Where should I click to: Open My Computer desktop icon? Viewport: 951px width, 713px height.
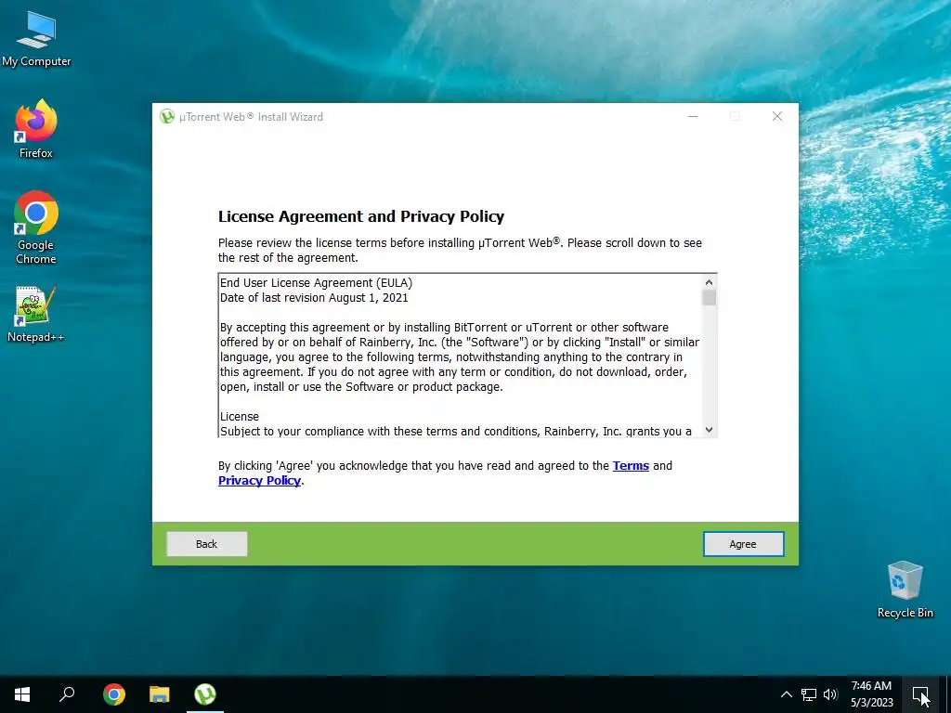[36, 39]
